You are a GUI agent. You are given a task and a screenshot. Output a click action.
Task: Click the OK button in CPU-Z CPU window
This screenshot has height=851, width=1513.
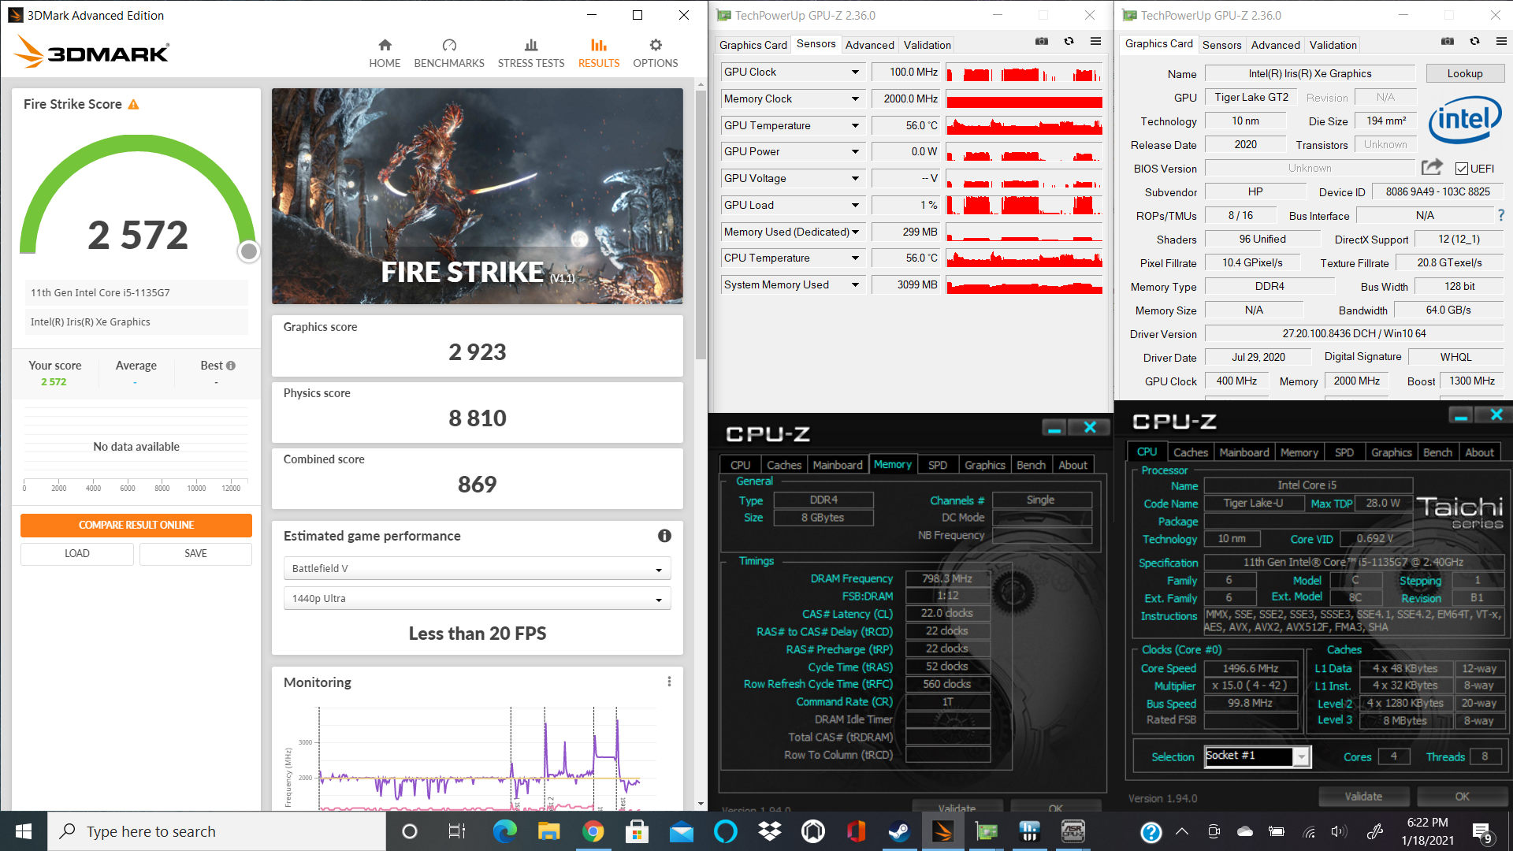1462,797
